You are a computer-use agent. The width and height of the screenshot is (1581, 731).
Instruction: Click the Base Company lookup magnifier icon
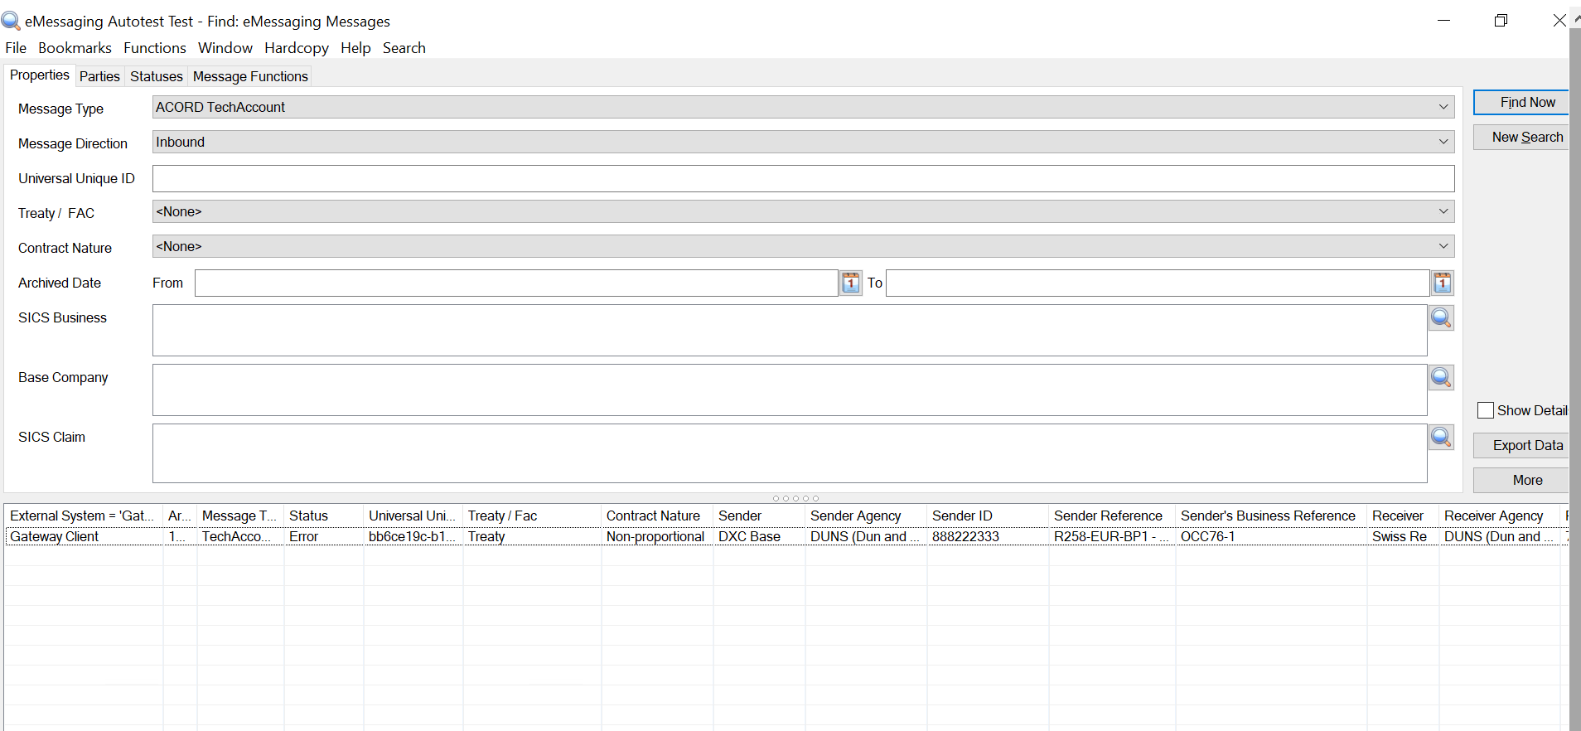1441,377
